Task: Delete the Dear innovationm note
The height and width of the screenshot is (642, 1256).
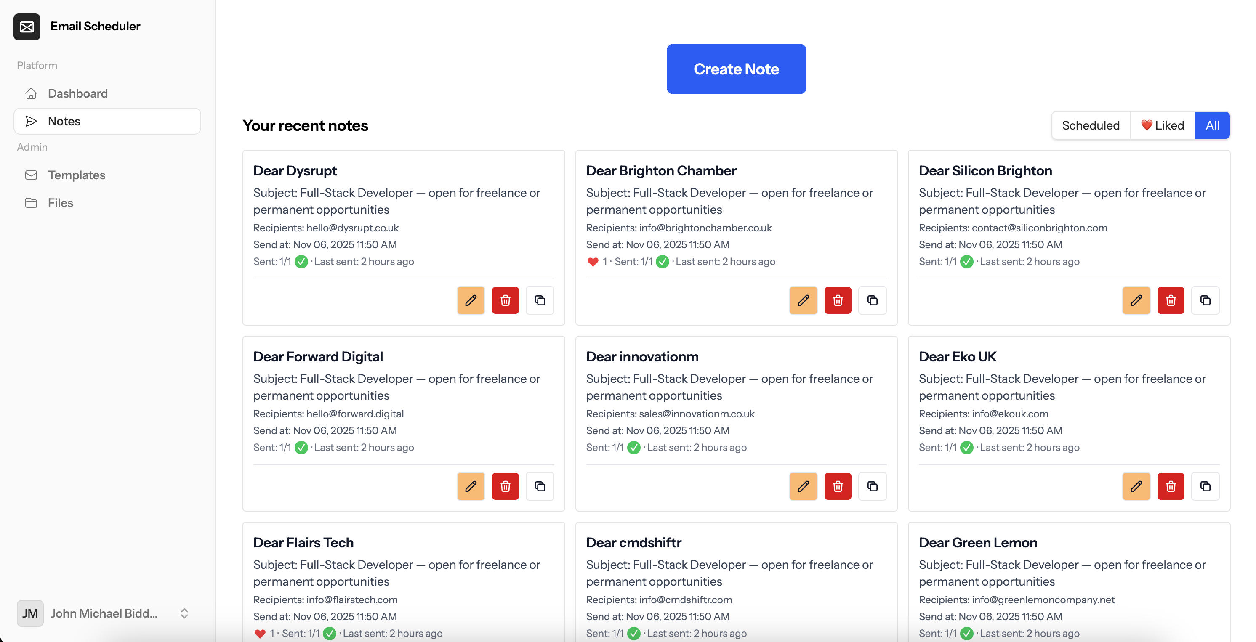Action: (x=838, y=486)
